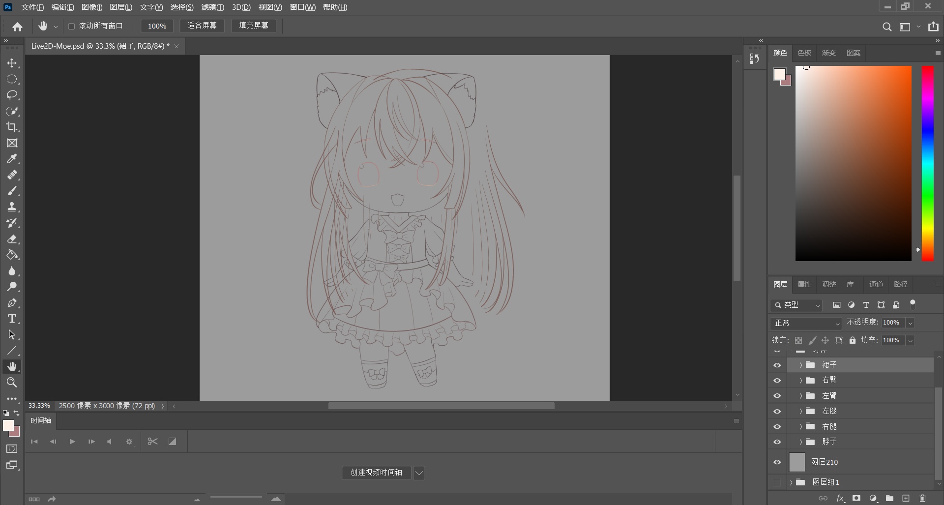
Task: Open the 滤镜(T) menu
Action: pos(212,7)
